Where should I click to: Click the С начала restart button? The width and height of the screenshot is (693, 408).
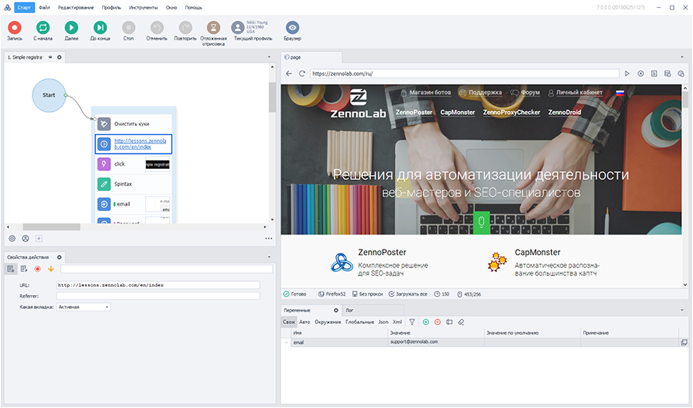pyautogui.click(x=43, y=28)
